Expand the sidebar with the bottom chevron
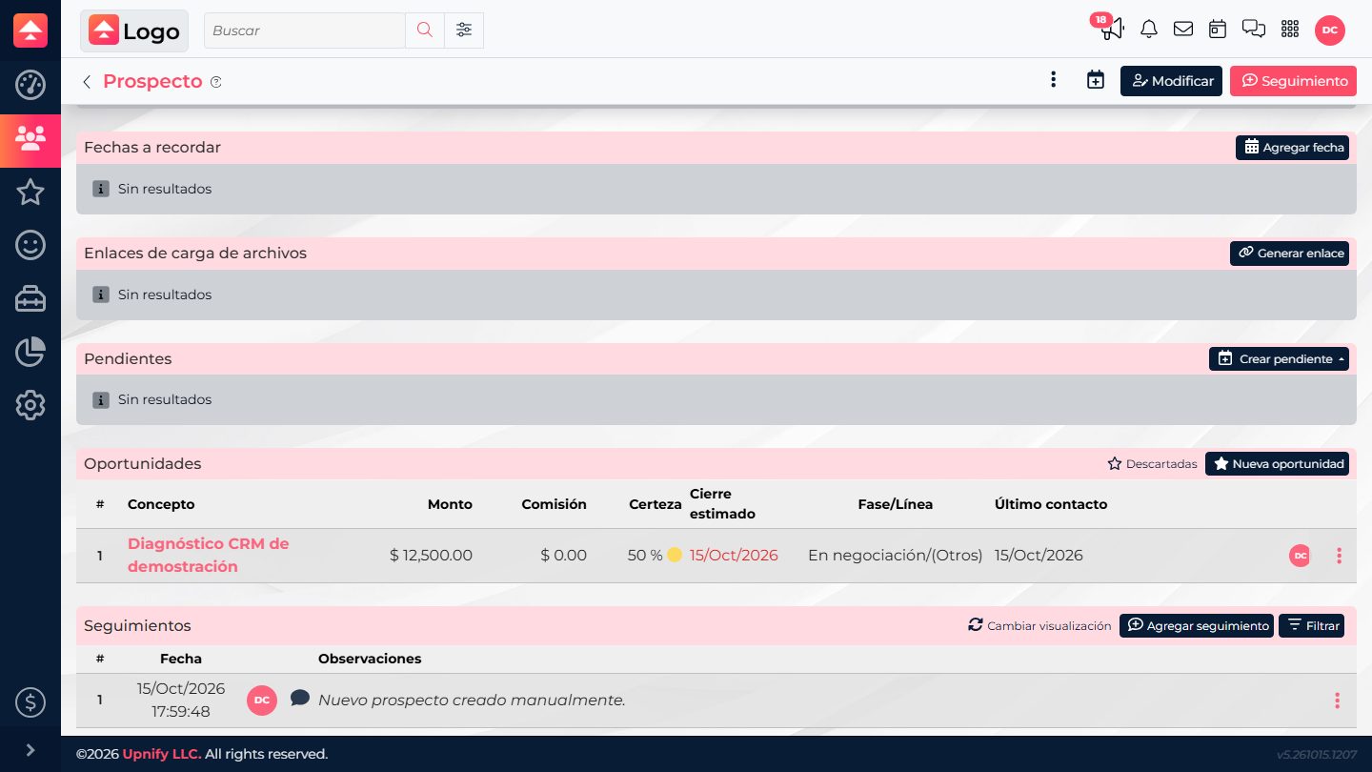1372x772 pixels. tap(30, 750)
